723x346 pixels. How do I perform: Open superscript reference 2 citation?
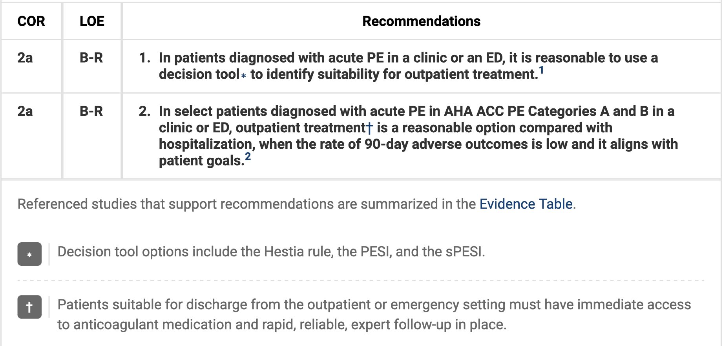pos(248,157)
